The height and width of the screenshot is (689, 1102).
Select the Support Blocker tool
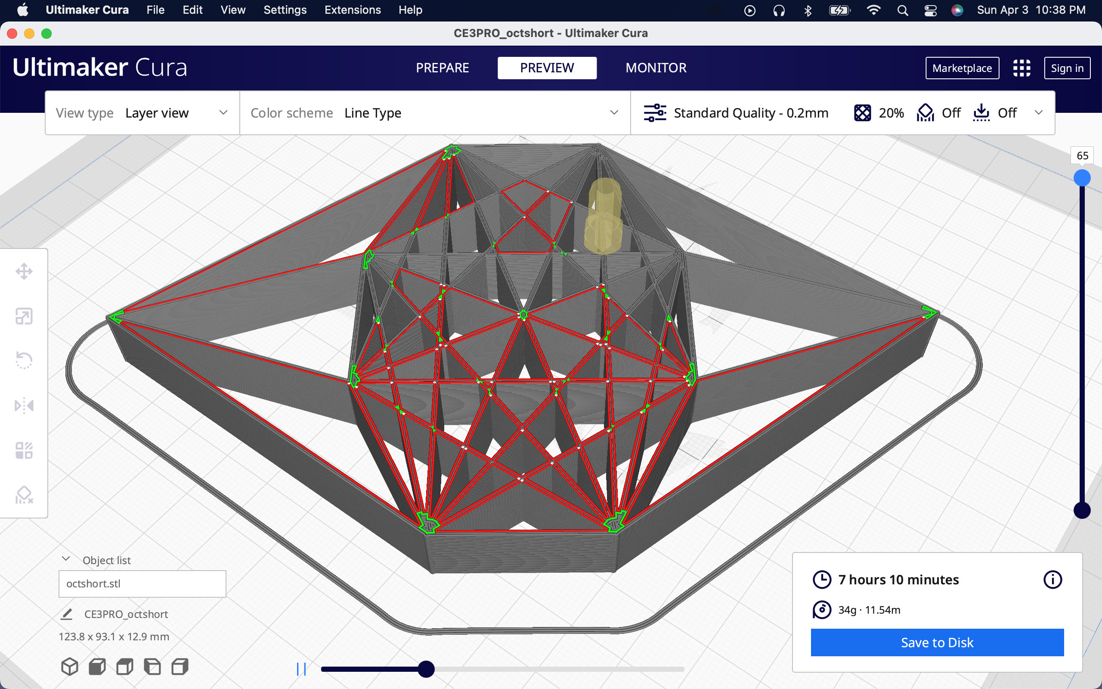pyautogui.click(x=24, y=495)
